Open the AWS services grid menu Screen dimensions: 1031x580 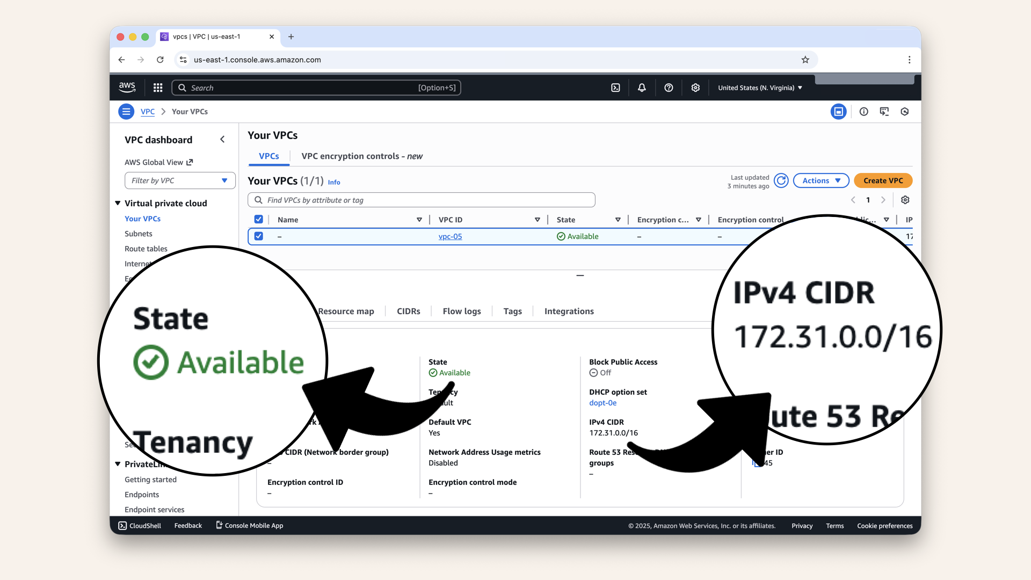coord(157,87)
